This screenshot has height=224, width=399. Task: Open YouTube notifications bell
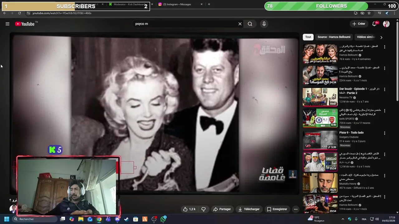(375, 24)
